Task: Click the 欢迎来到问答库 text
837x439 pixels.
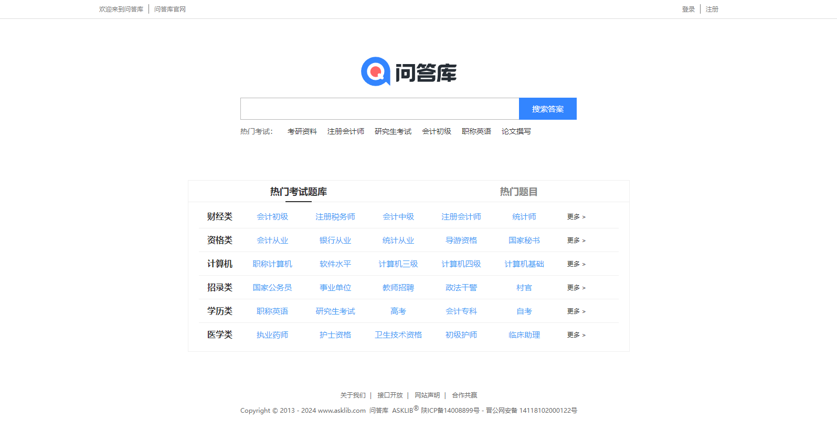Action: [x=121, y=9]
